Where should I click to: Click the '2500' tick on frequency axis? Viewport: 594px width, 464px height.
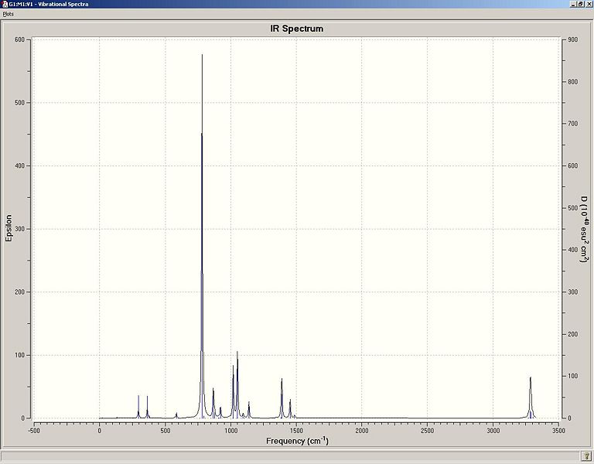[427, 431]
